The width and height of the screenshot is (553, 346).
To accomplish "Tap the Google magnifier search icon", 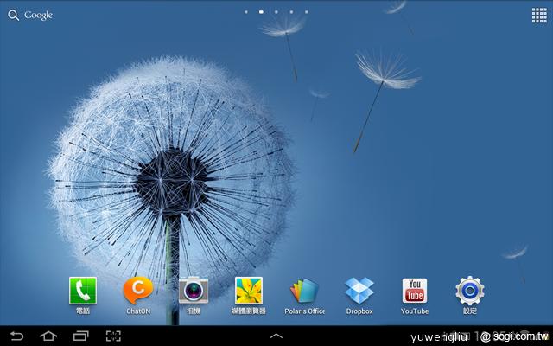I will (x=13, y=15).
